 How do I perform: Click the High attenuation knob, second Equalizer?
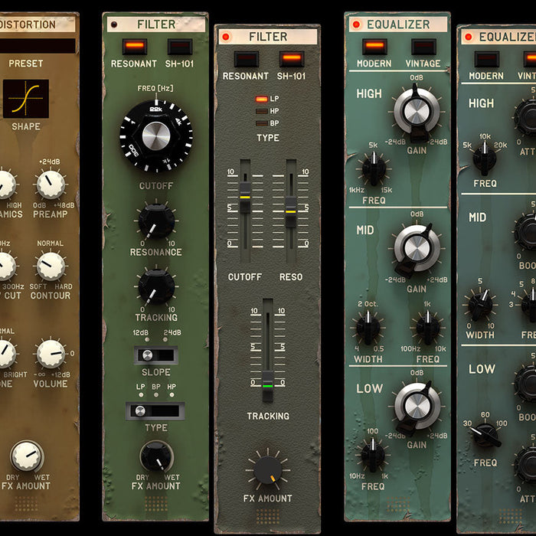pyautogui.click(x=525, y=116)
